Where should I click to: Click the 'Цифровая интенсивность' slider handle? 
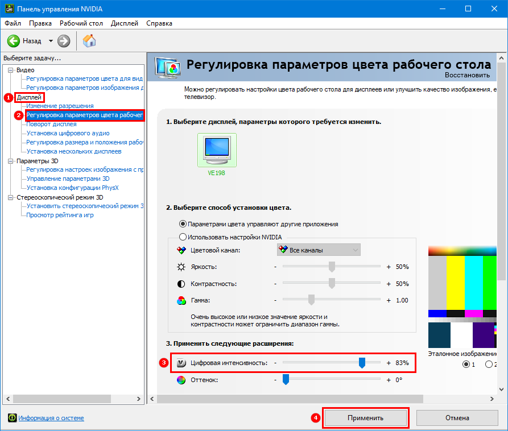(x=362, y=363)
